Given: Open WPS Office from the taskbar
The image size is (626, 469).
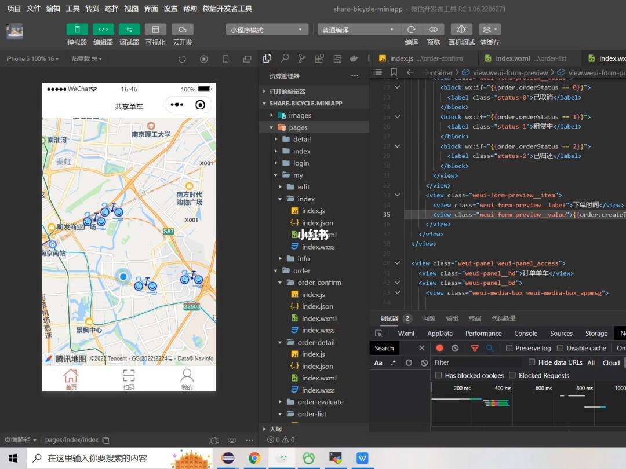Looking at the screenshot, I should [362, 458].
